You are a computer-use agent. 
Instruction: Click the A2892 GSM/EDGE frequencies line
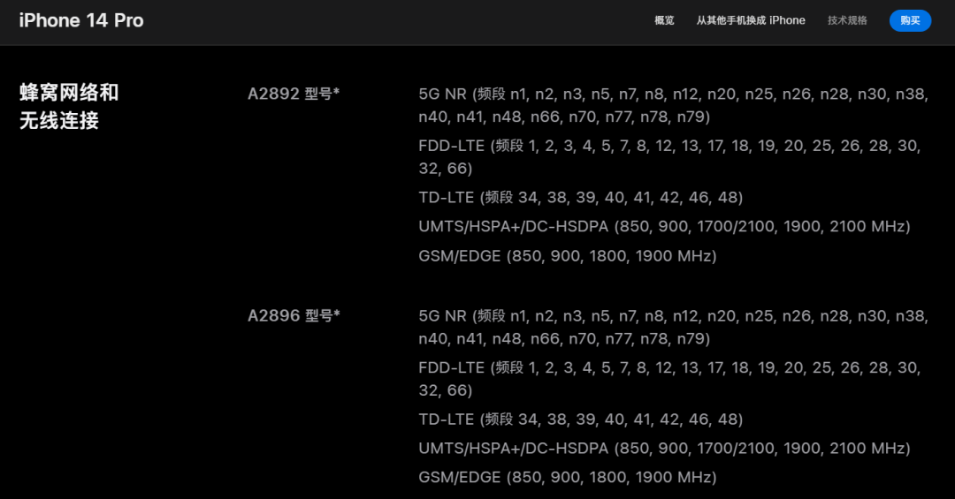coord(567,255)
